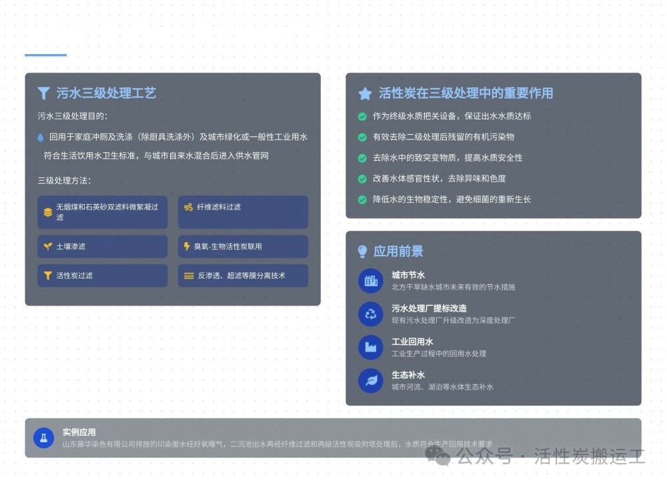Click the lightbulb icon beside 应用前景
Image resolution: width=667 pixels, height=483 pixels.
(362, 252)
